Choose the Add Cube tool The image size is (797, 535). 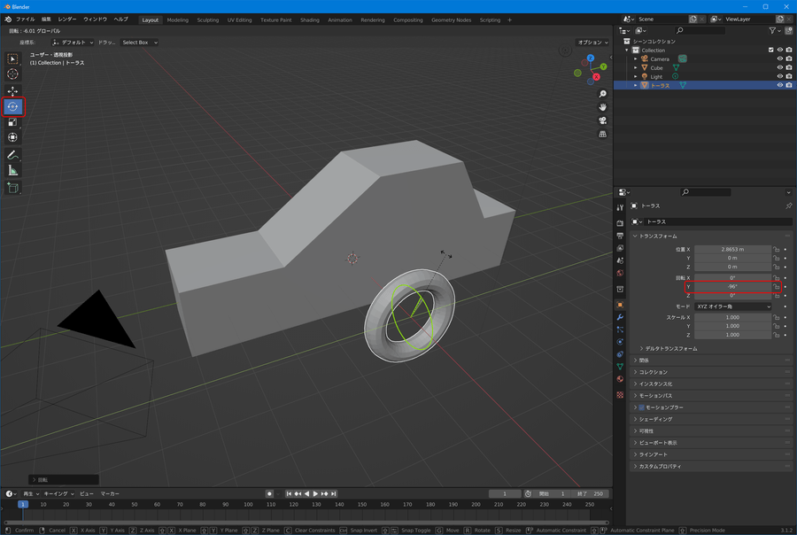(x=12, y=188)
